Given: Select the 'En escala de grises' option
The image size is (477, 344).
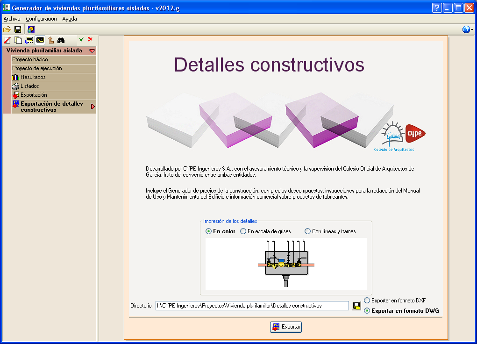Looking at the screenshot, I should click(265, 231).
